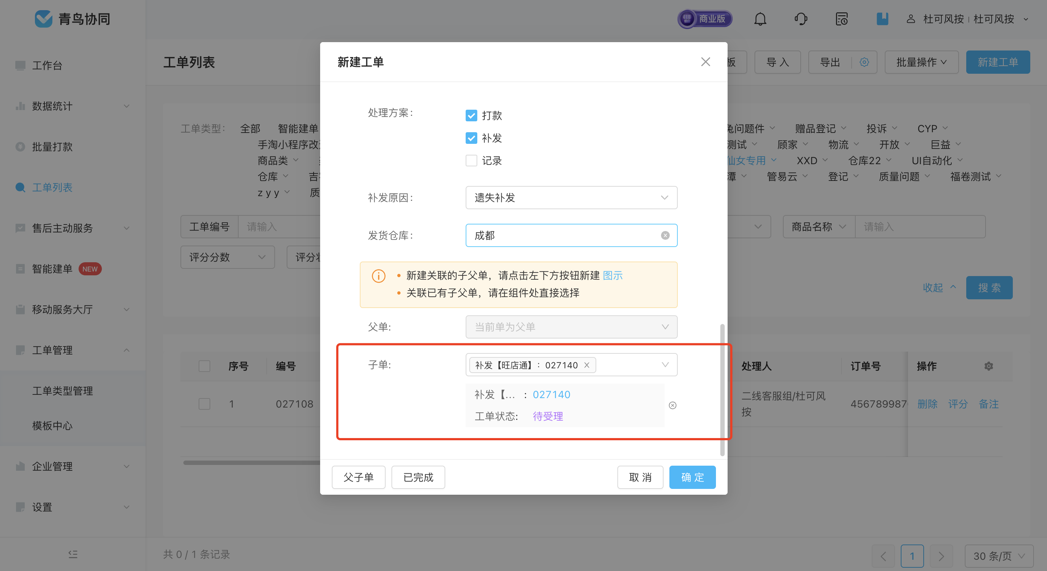Uncheck the 打款 checkbox

(x=471, y=116)
